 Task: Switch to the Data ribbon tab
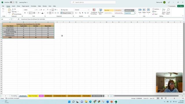(39, 6)
